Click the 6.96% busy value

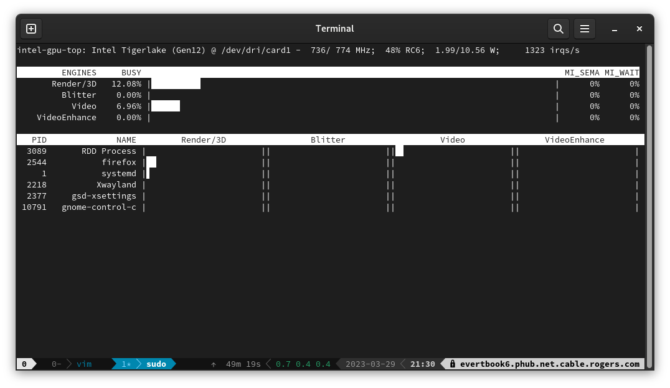coord(129,106)
